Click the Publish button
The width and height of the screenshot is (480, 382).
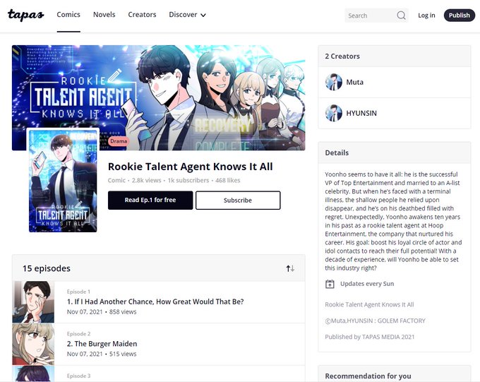tap(460, 16)
